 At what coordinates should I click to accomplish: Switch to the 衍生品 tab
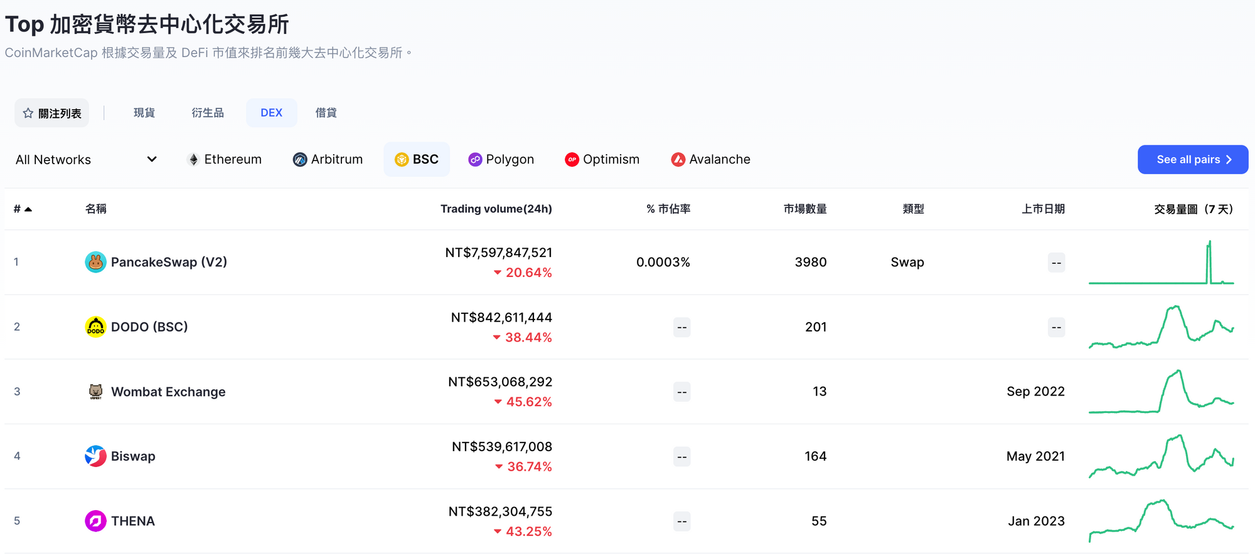coord(208,113)
